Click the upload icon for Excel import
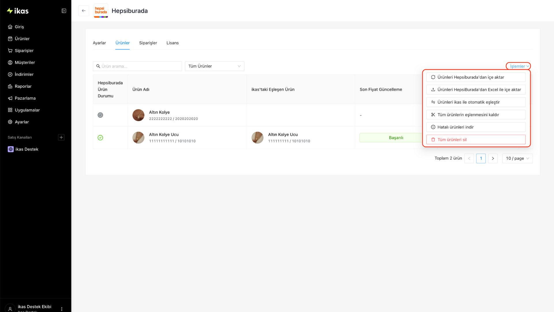554x312 pixels. (x=433, y=90)
